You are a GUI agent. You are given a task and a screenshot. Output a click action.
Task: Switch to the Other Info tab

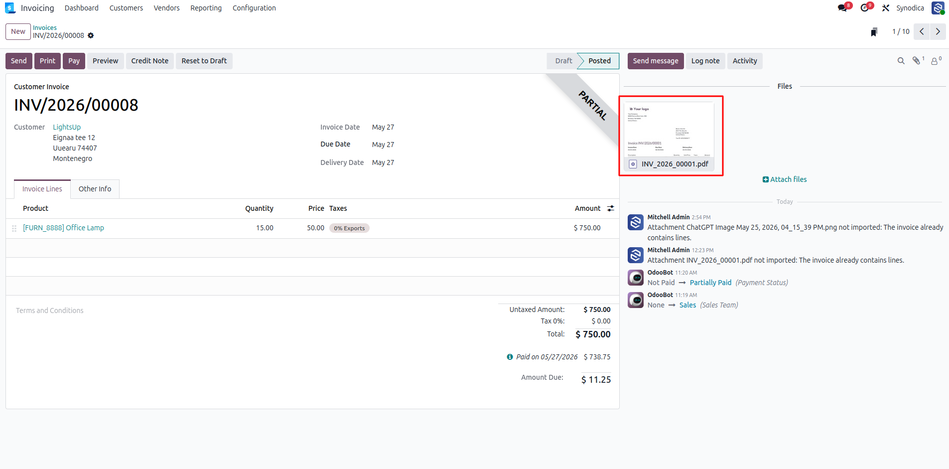point(95,189)
